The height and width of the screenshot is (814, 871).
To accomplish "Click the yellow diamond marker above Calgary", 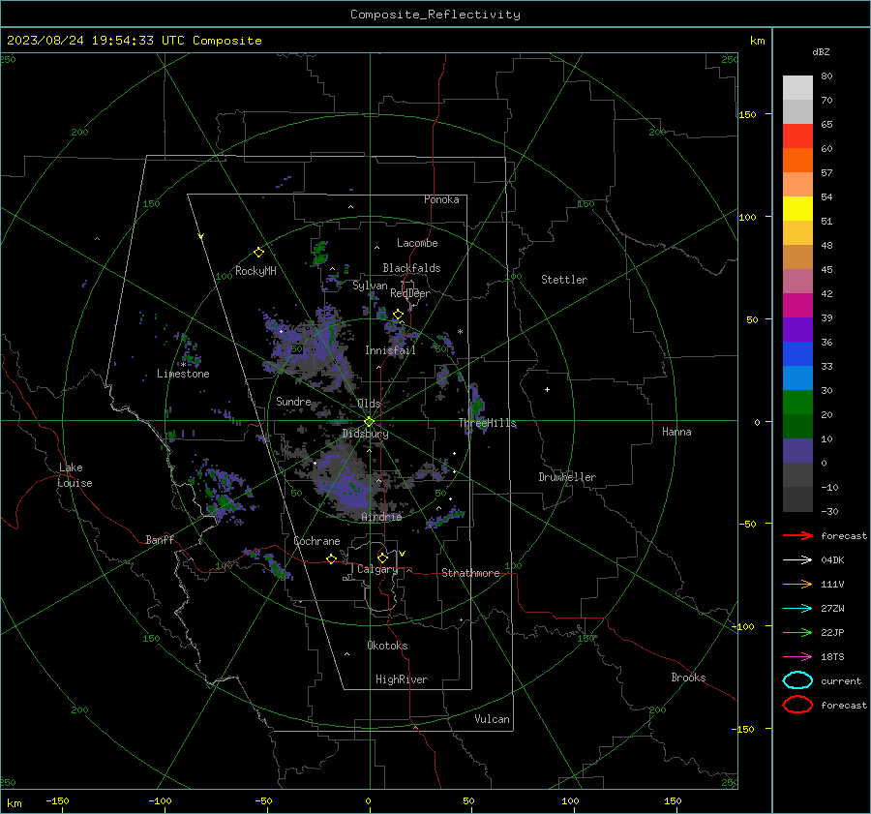I will (x=382, y=558).
